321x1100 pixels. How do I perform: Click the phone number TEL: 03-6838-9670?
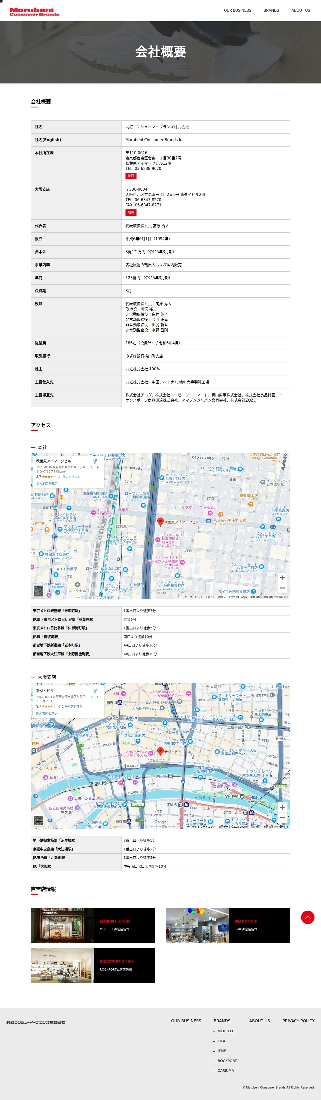(x=143, y=169)
